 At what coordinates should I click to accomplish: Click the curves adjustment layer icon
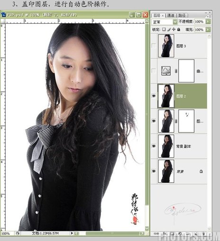pyautogui.click(x=166, y=71)
